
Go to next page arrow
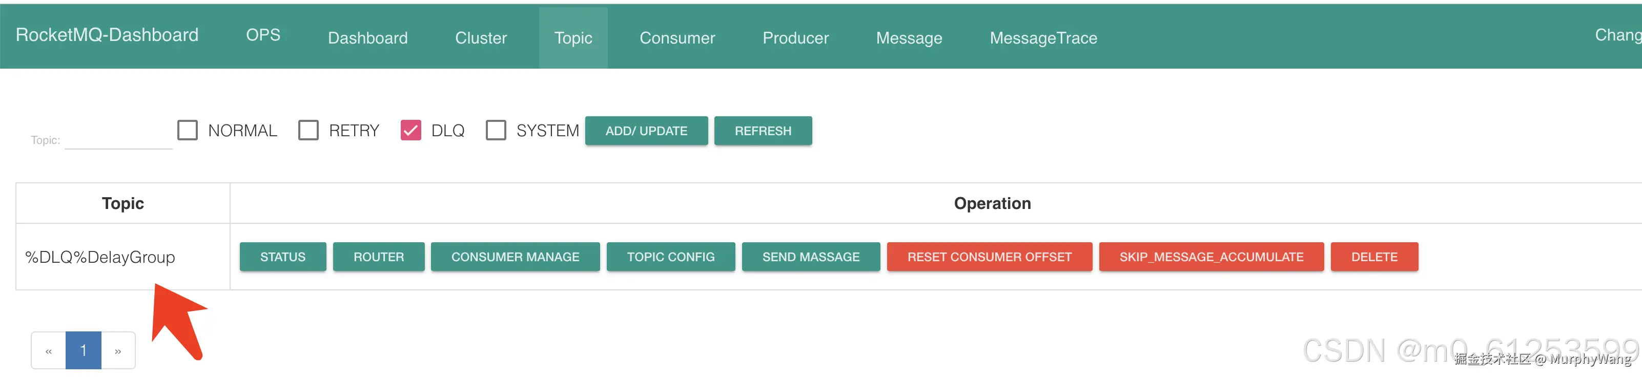point(118,350)
